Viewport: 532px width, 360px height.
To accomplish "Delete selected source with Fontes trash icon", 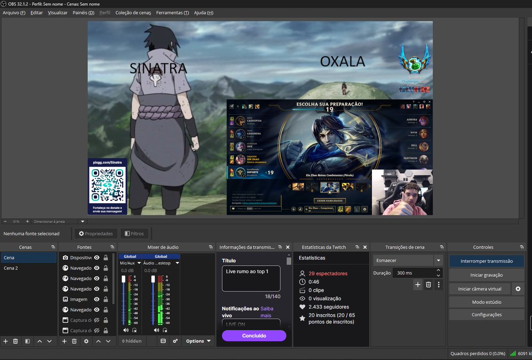I will (x=74, y=341).
